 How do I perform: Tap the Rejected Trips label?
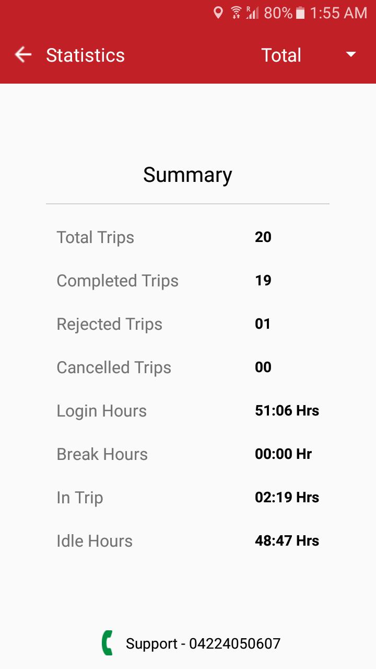[x=109, y=324]
